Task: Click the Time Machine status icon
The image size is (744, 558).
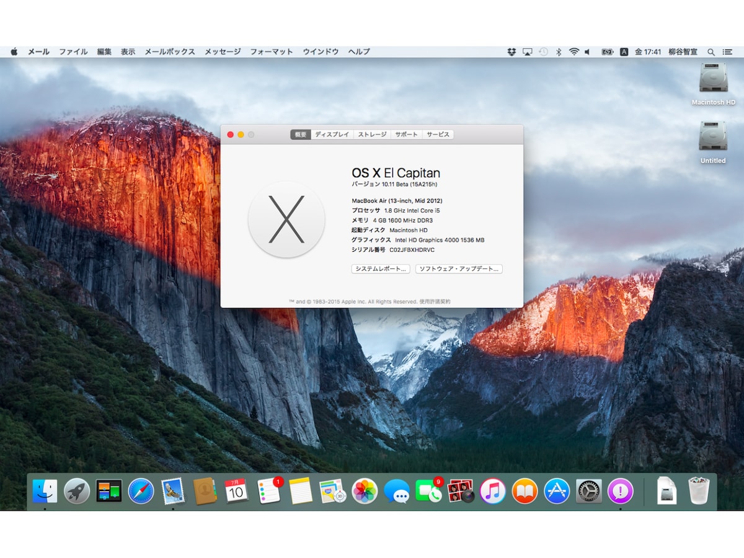Action: point(543,52)
